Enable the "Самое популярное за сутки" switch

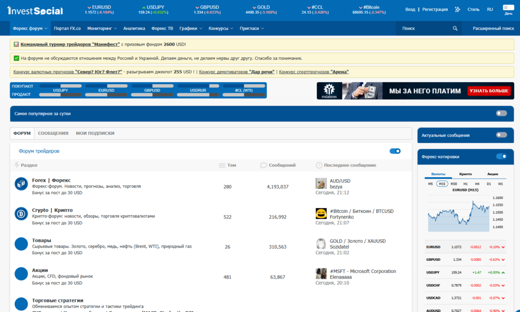click(x=501, y=113)
